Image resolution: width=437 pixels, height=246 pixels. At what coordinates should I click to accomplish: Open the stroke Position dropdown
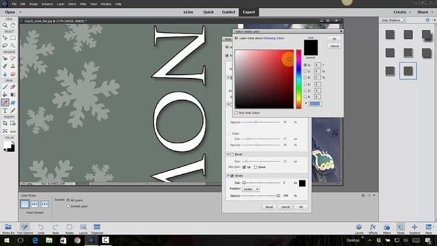(x=251, y=189)
